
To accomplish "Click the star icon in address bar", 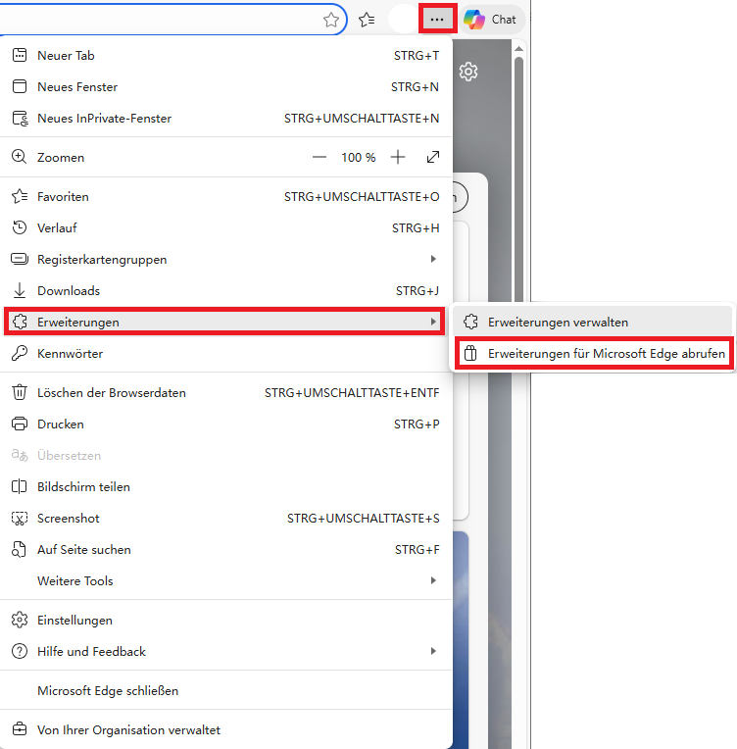I will tap(330, 20).
